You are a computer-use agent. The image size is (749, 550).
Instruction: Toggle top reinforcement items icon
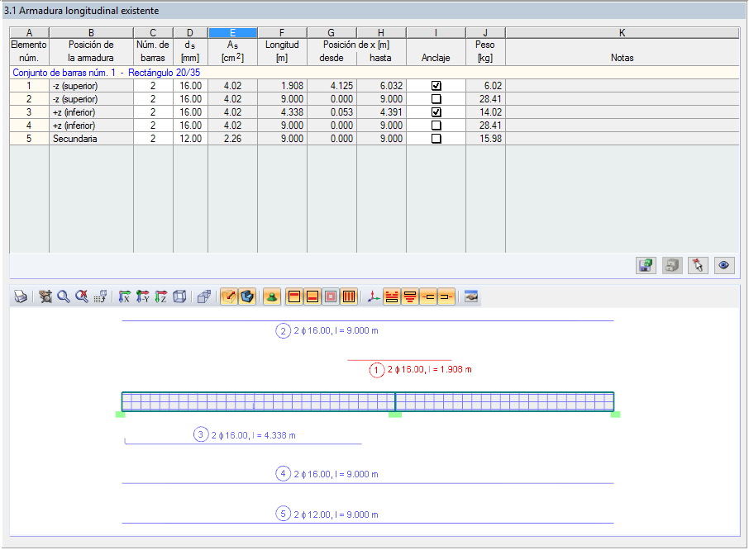click(x=392, y=296)
